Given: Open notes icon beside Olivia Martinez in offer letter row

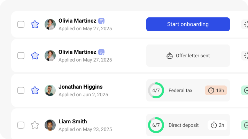Looking at the screenshot, I should pos(101,52).
